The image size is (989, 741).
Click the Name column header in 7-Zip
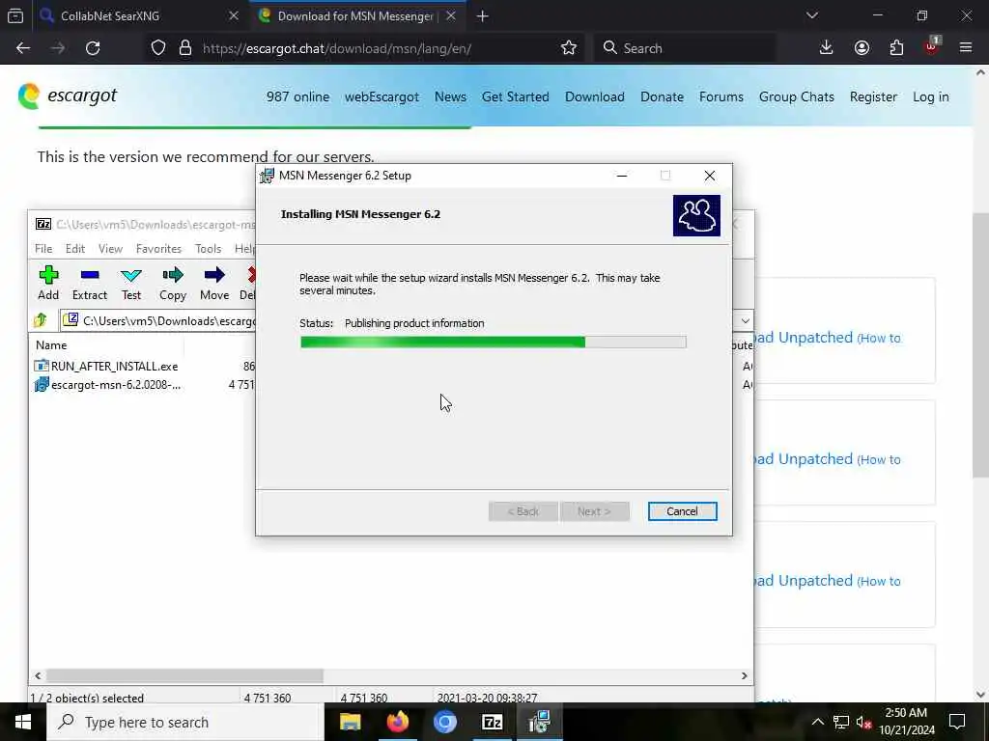tap(107, 345)
